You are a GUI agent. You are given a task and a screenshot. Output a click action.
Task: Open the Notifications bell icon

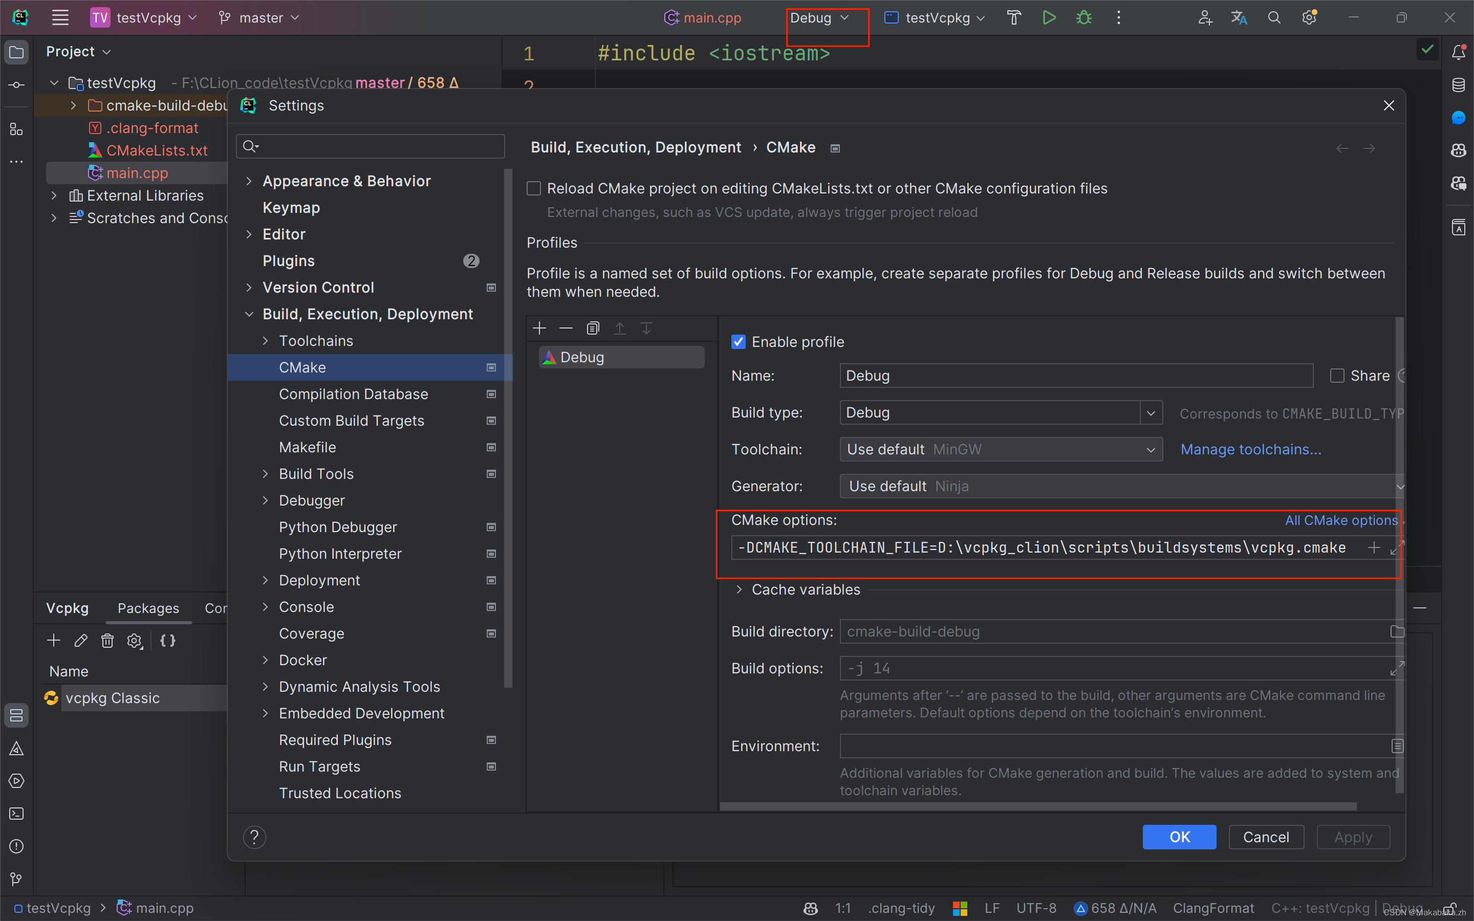pyautogui.click(x=1458, y=52)
